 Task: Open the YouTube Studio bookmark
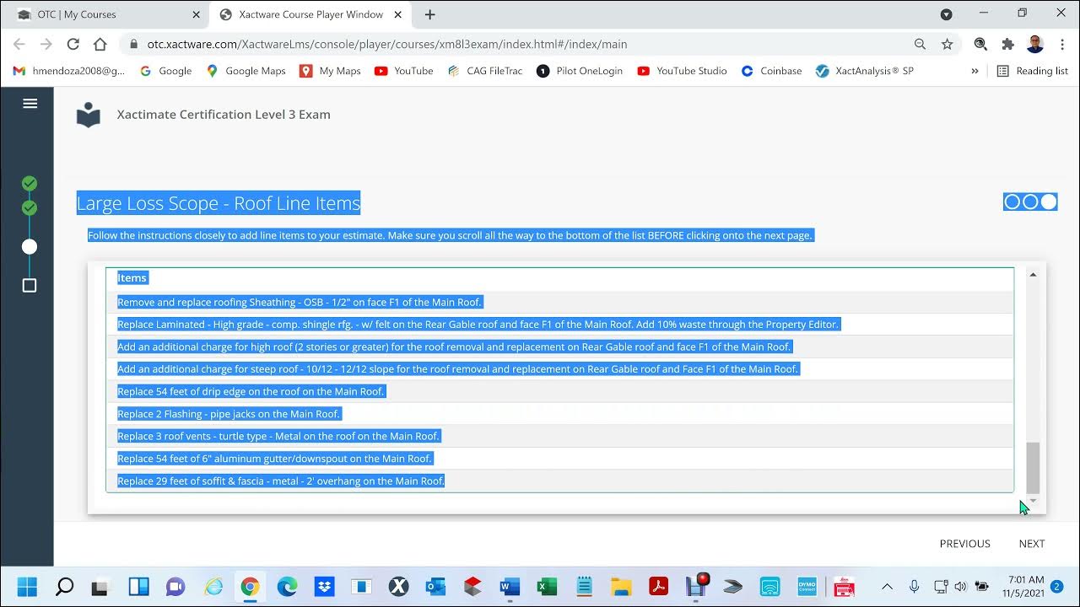point(682,71)
